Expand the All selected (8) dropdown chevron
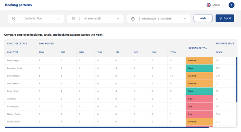241x132 pixels. pyautogui.click(x=118, y=19)
